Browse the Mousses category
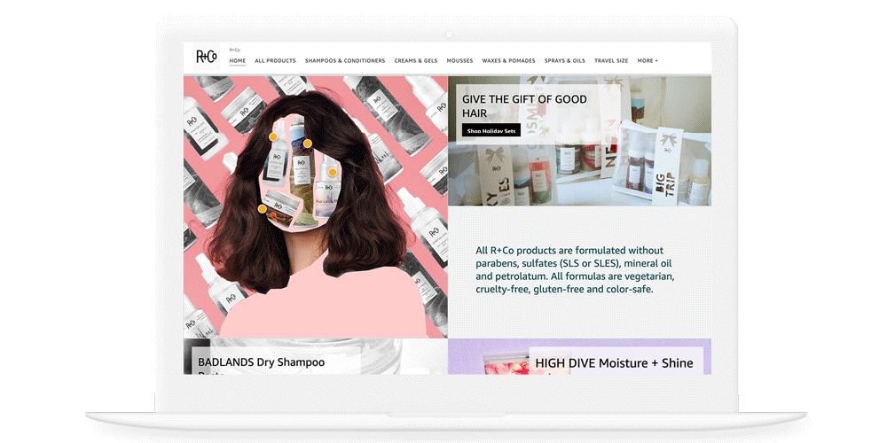 pos(459,61)
